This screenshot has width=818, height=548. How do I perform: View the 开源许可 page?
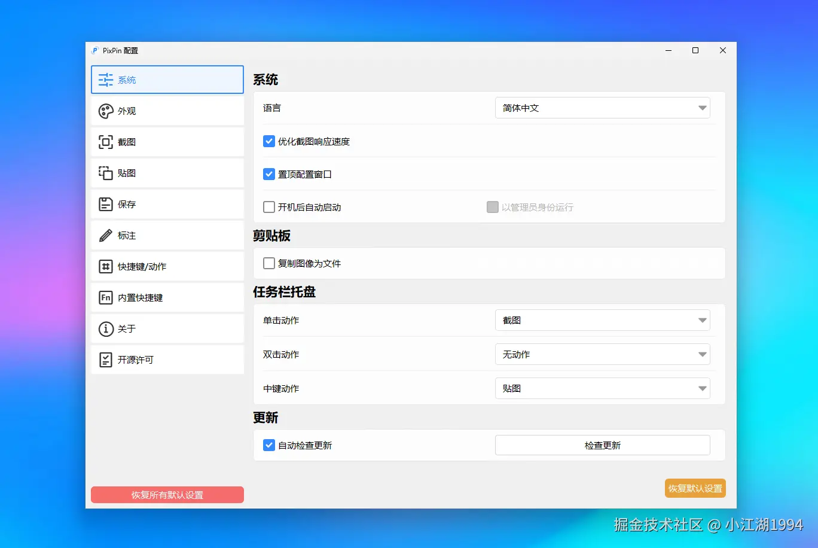pos(167,360)
